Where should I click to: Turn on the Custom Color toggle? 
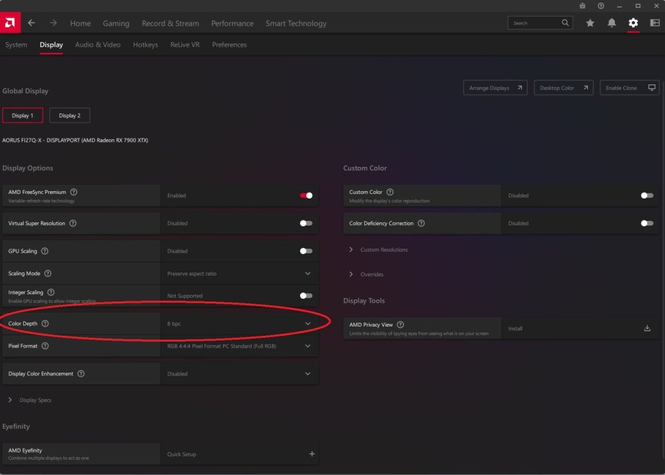[647, 195]
